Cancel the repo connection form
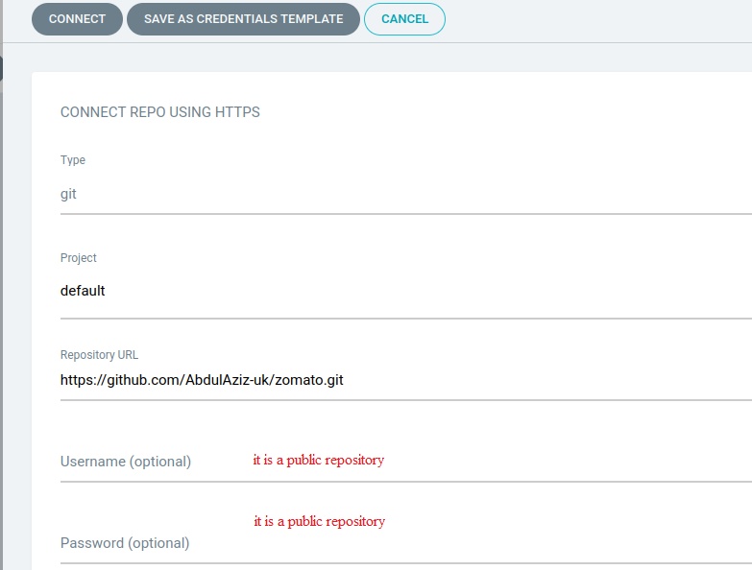The image size is (752, 570). click(x=404, y=19)
